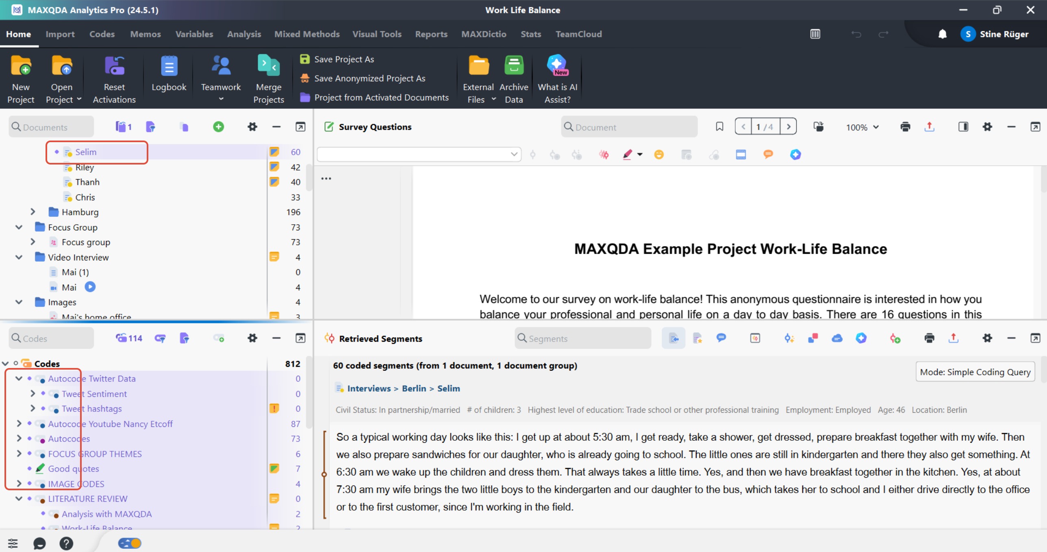The width and height of the screenshot is (1047, 552).
Task: Open the Codes ribbon tab
Action: click(102, 34)
